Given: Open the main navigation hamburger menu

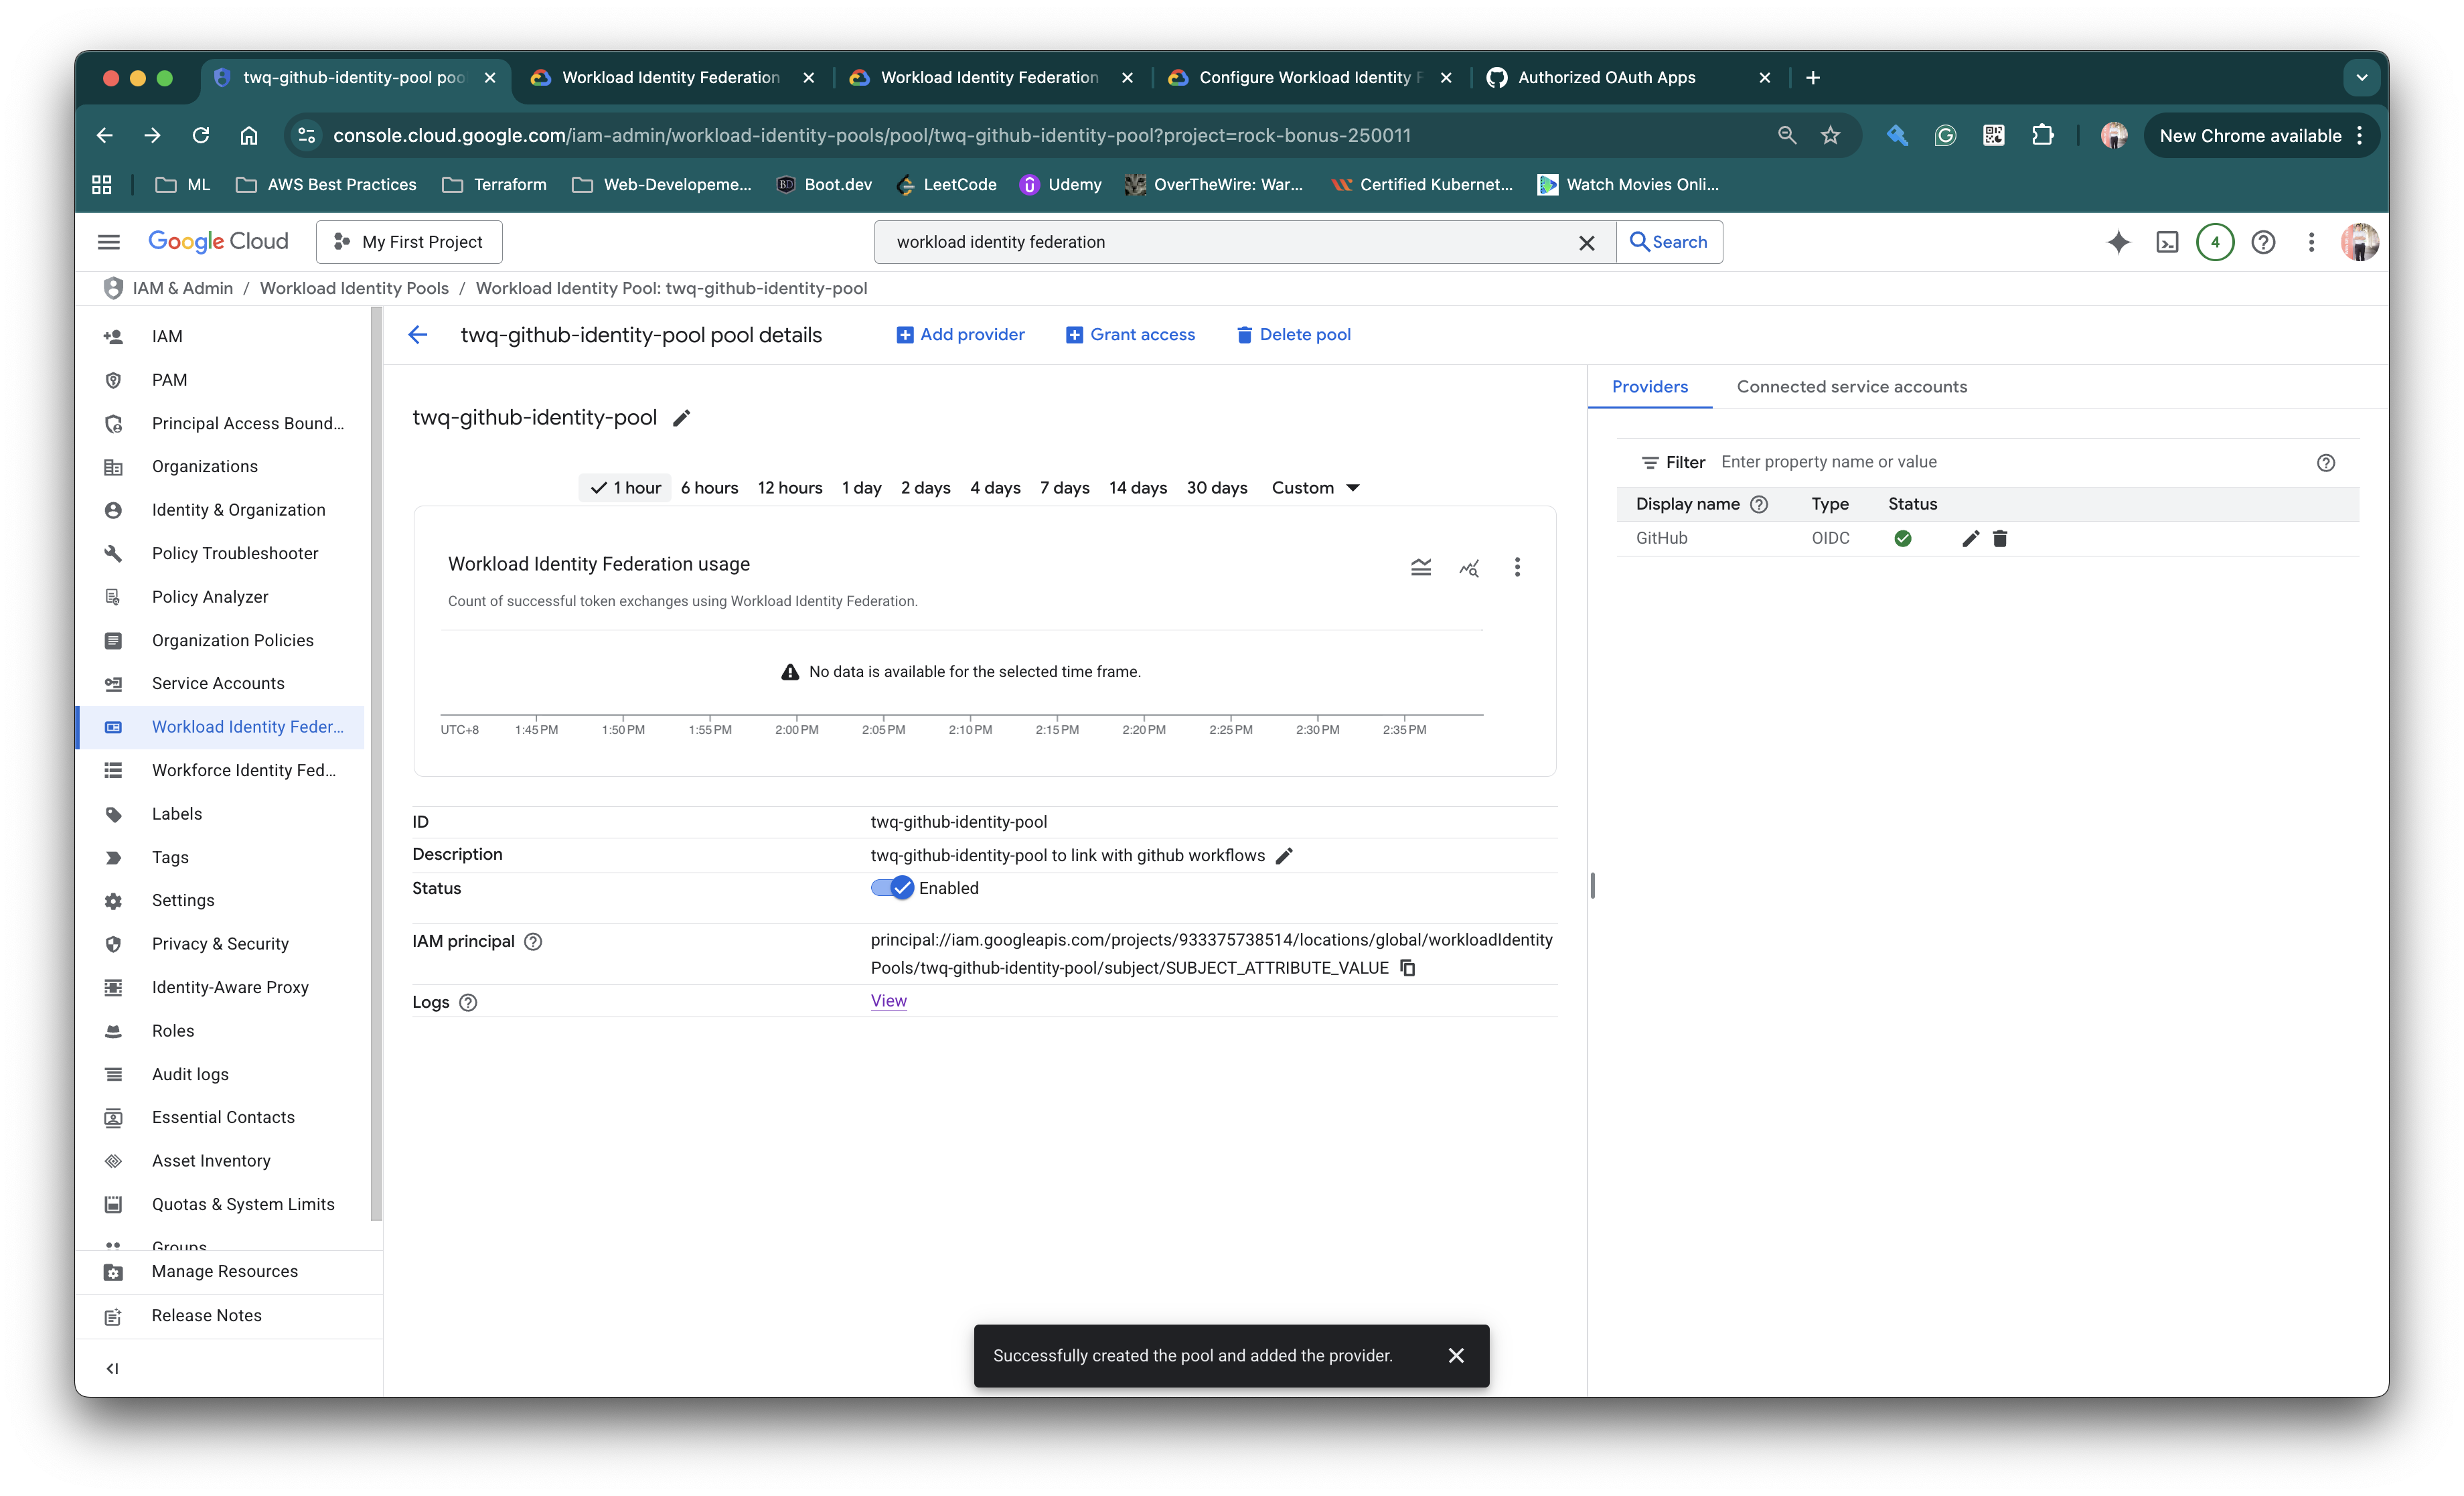Looking at the screenshot, I should tap(109, 242).
